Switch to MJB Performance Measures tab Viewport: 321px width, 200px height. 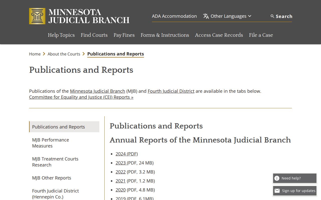coord(64,143)
